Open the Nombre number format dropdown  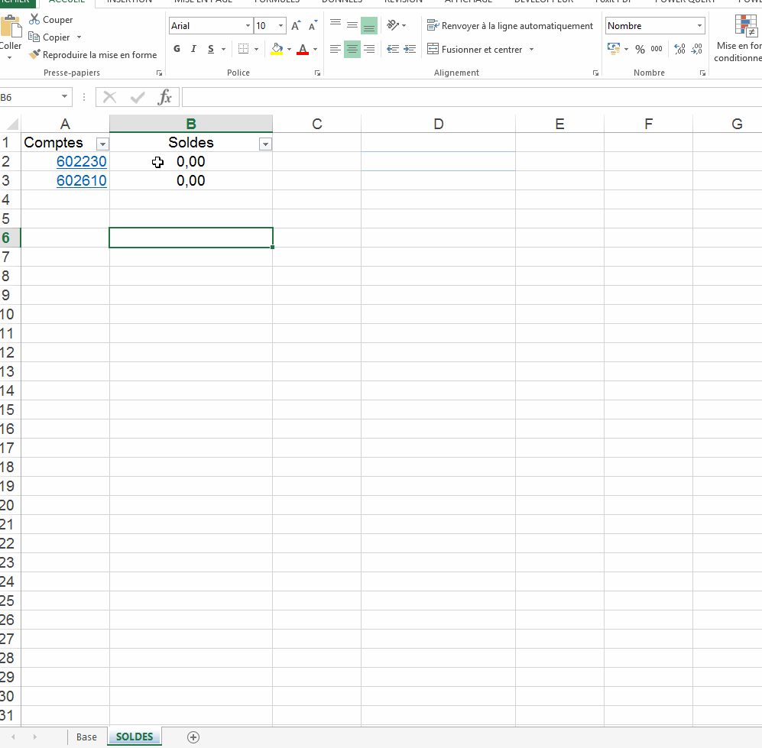pos(699,26)
